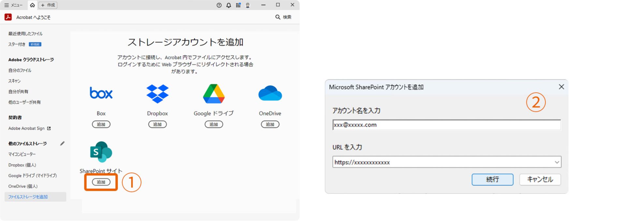Open 自分が共有 in the sidebar
Screen dimensions: 626x221
click(18, 91)
